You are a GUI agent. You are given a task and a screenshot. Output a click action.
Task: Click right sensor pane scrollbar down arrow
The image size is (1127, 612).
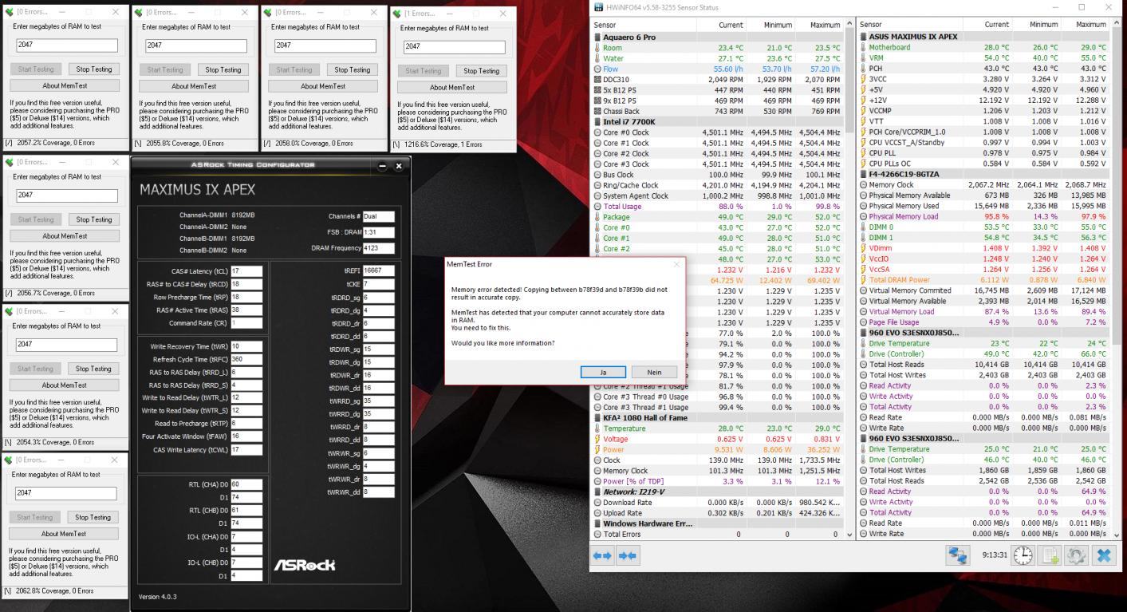tap(1116, 535)
